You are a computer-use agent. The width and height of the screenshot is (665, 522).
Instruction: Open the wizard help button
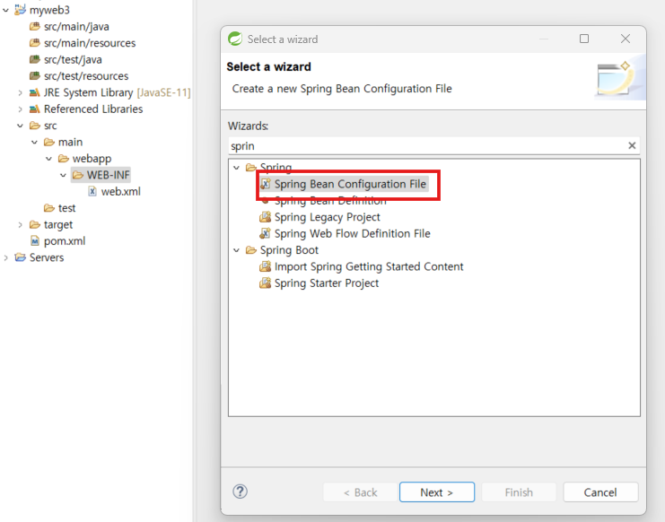point(240,492)
